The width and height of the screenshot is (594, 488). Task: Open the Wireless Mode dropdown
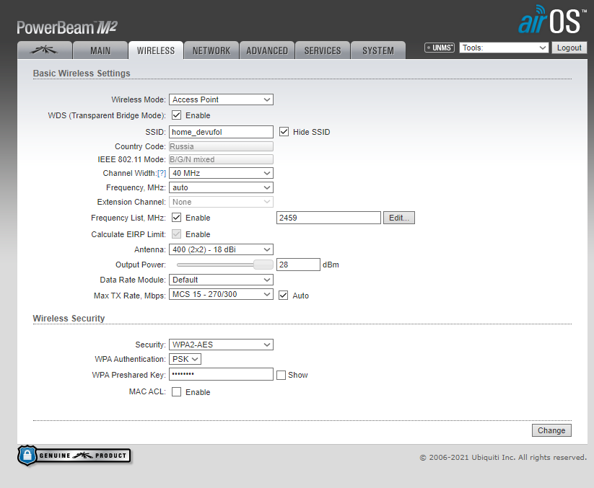tap(221, 99)
